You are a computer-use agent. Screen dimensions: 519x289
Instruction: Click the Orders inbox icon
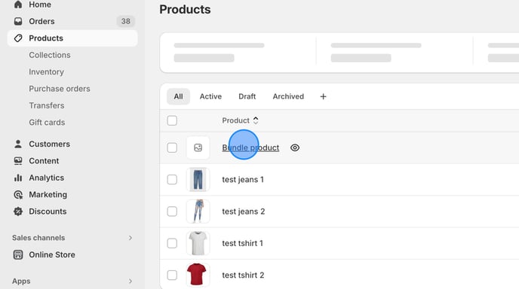pyautogui.click(x=18, y=21)
